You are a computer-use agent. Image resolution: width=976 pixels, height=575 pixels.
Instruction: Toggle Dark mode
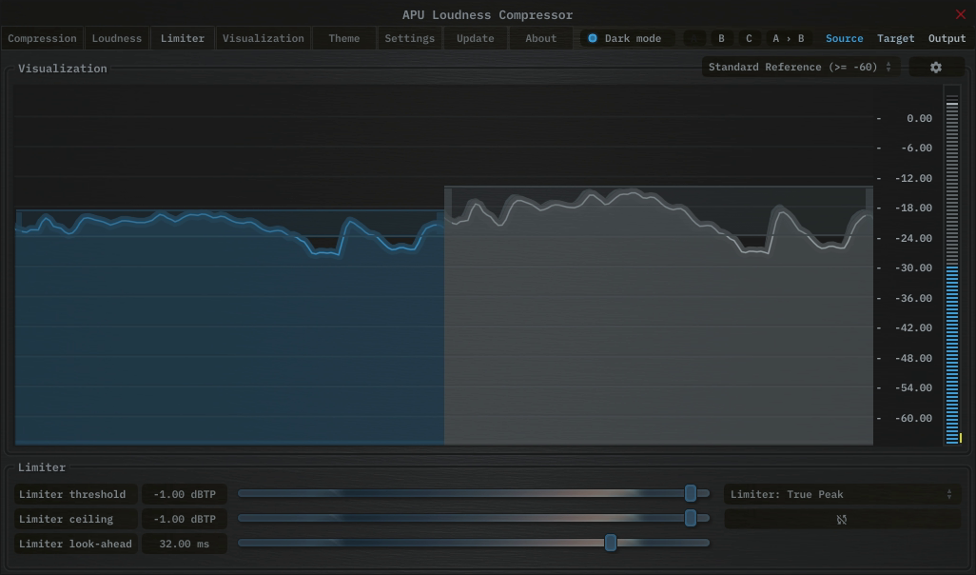coord(626,38)
